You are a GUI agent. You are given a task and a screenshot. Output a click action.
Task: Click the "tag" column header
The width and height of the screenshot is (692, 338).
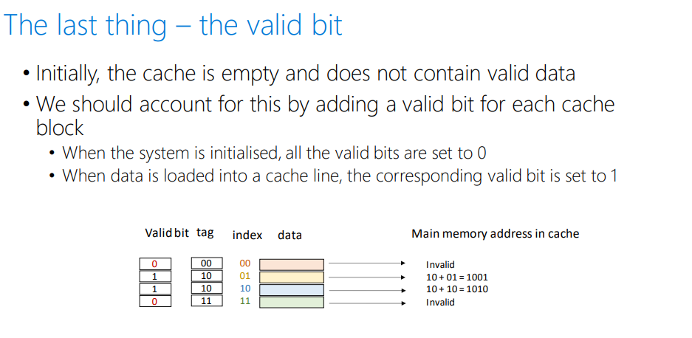pos(205,232)
